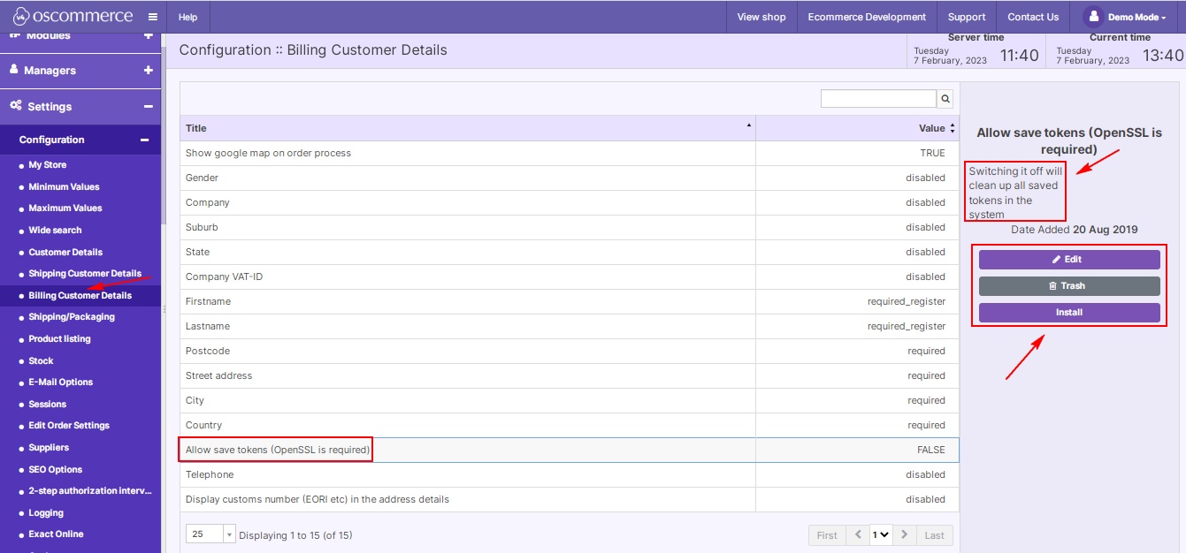The height and width of the screenshot is (553, 1186).
Task: Open Exact Online configuration
Action: (x=56, y=534)
